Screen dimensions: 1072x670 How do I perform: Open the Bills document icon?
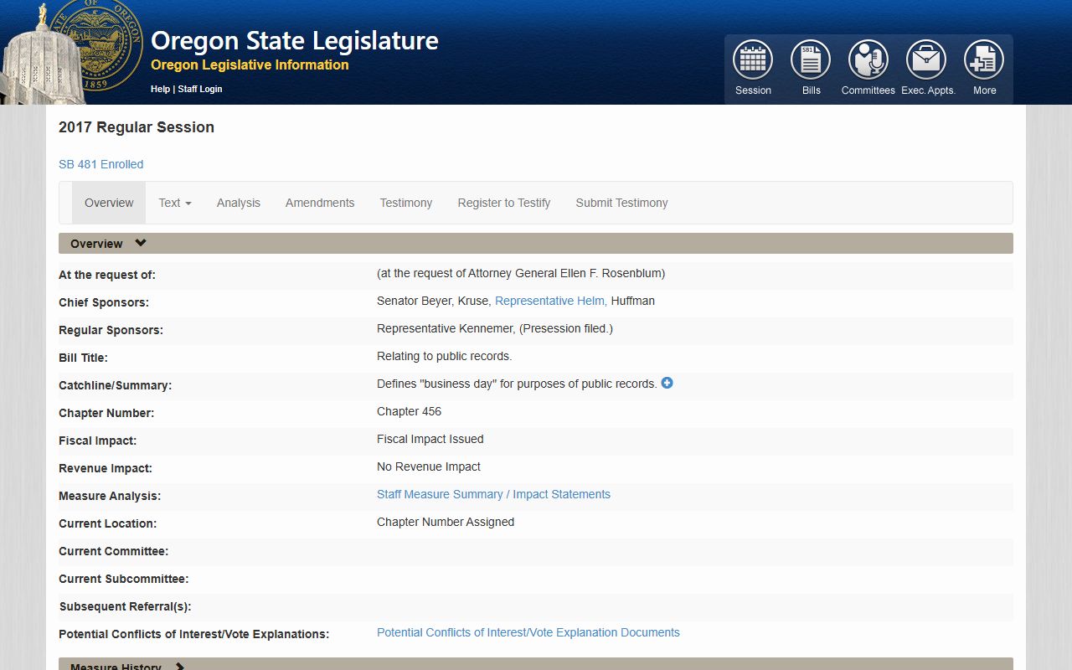point(811,60)
